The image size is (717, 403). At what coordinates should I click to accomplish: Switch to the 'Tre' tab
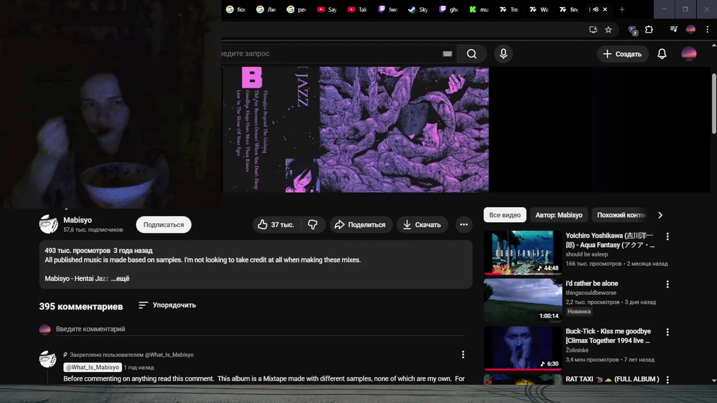(509, 10)
